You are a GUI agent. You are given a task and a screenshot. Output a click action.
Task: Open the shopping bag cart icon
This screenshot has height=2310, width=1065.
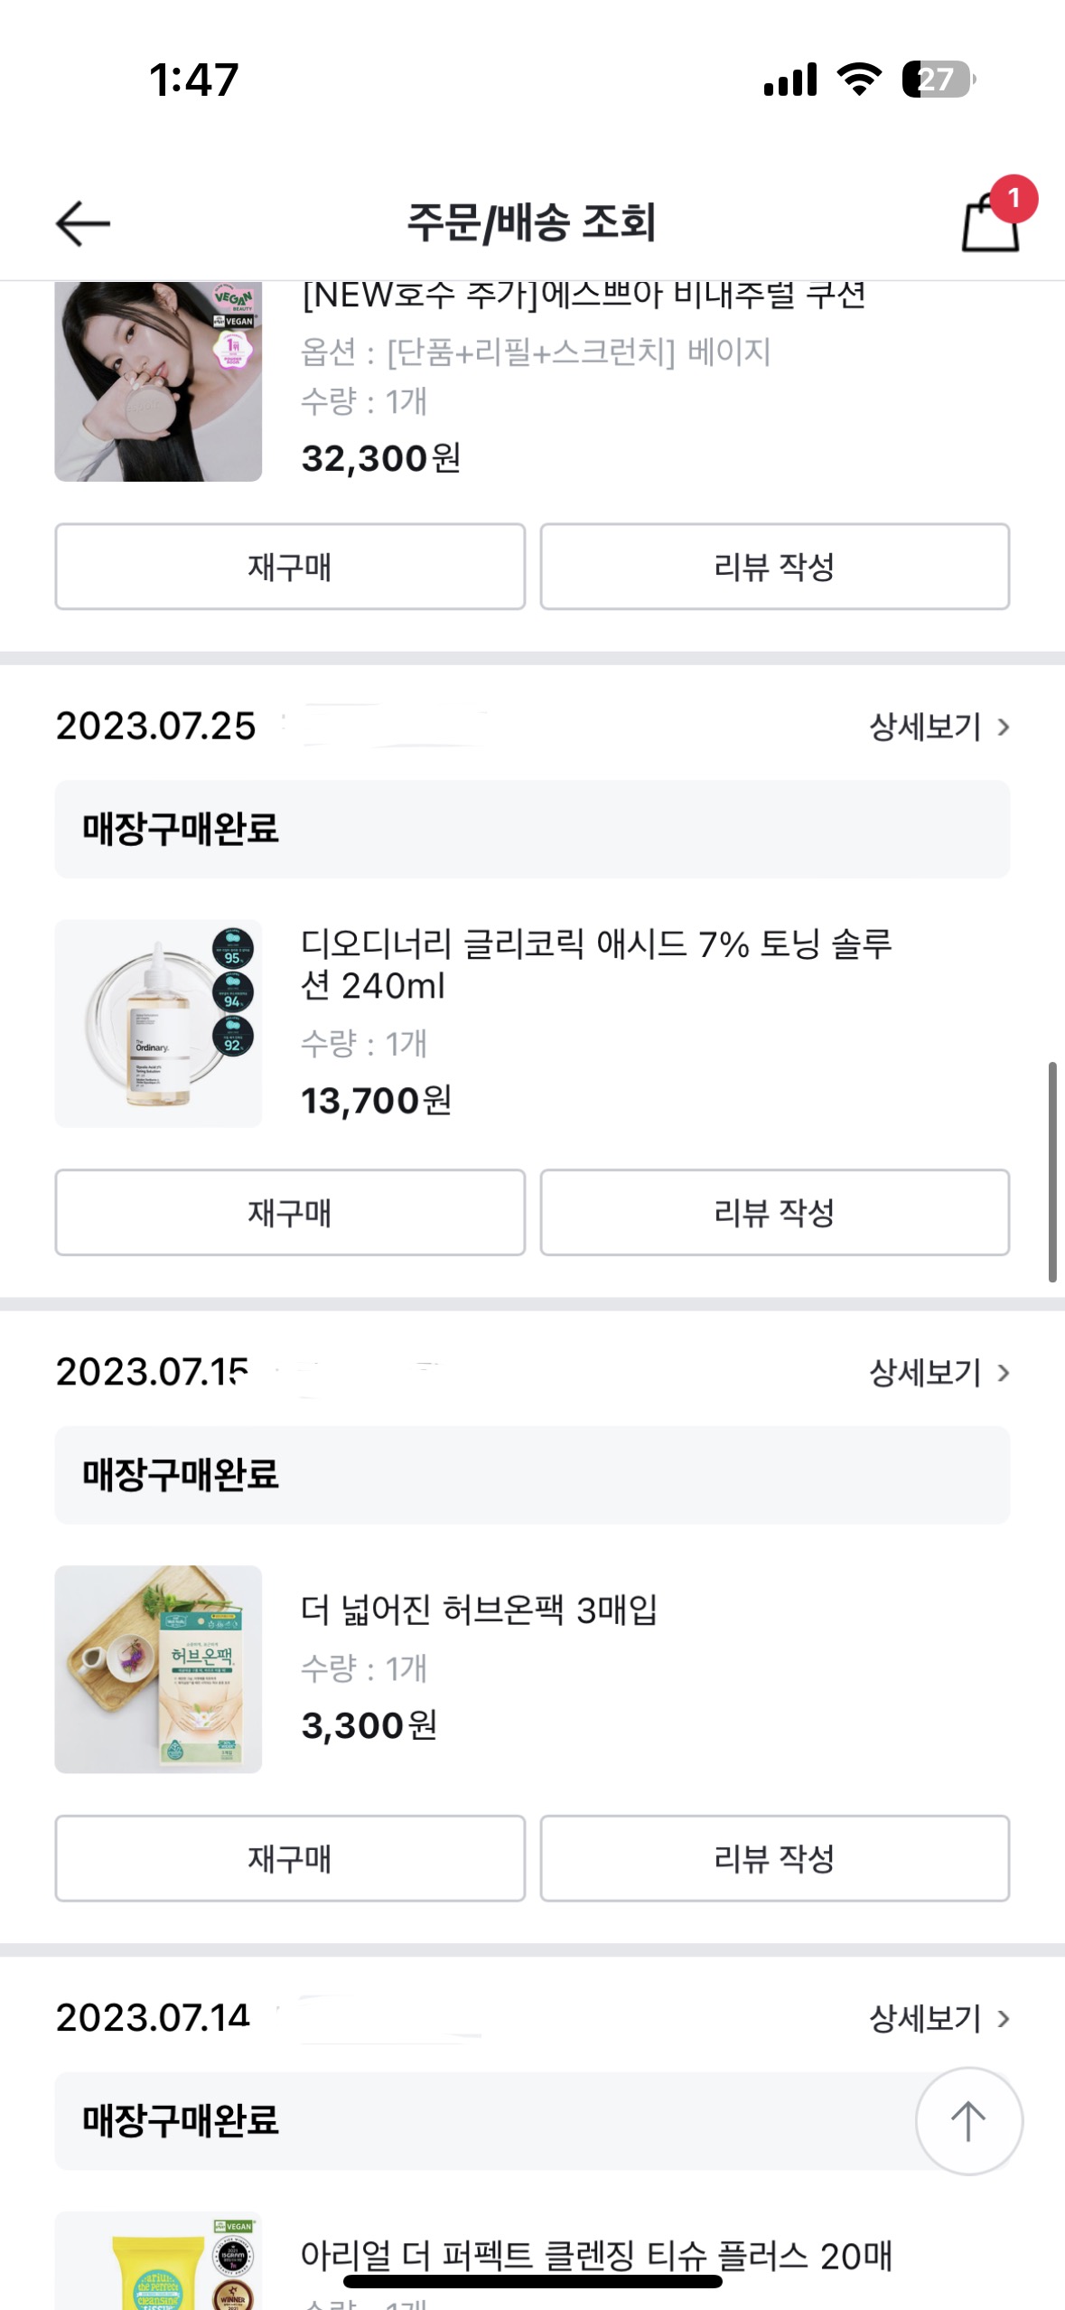coord(990,224)
